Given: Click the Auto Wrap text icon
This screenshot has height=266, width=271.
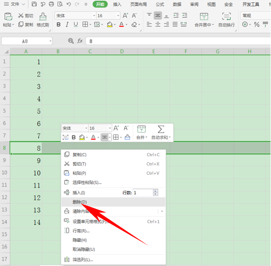Looking at the screenshot, I should click(x=226, y=17).
